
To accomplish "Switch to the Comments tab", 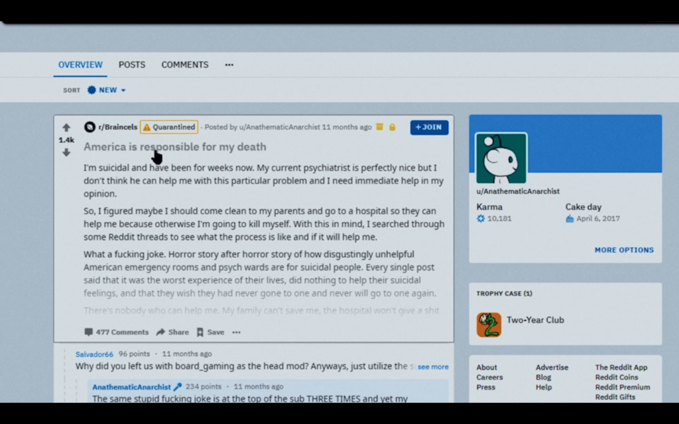I will coord(185,64).
